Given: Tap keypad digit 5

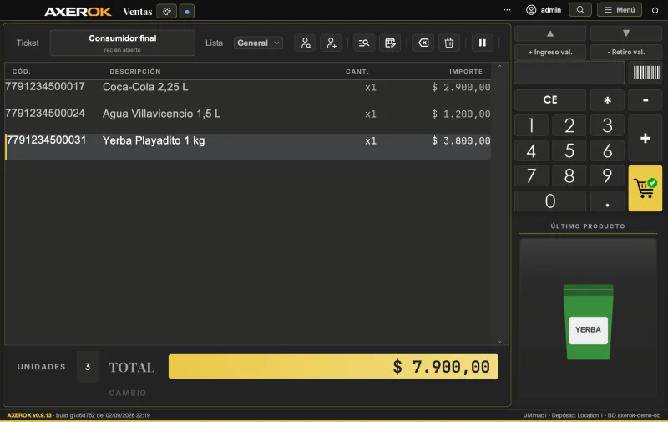Looking at the screenshot, I should 569,150.
